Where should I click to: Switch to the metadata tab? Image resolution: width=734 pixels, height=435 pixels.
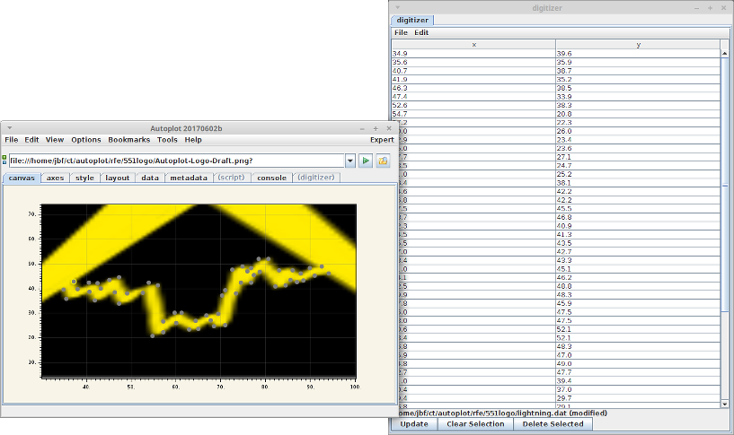pos(189,178)
